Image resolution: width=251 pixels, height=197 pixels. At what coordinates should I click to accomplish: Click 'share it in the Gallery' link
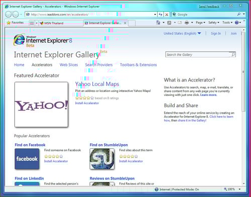(x=192, y=121)
